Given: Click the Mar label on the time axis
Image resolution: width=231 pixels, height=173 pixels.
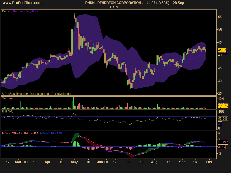Looking at the screenshot, I should click(x=18, y=162).
